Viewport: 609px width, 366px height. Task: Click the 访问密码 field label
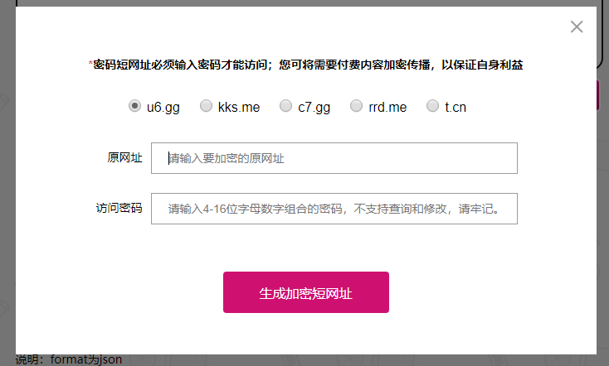point(119,208)
